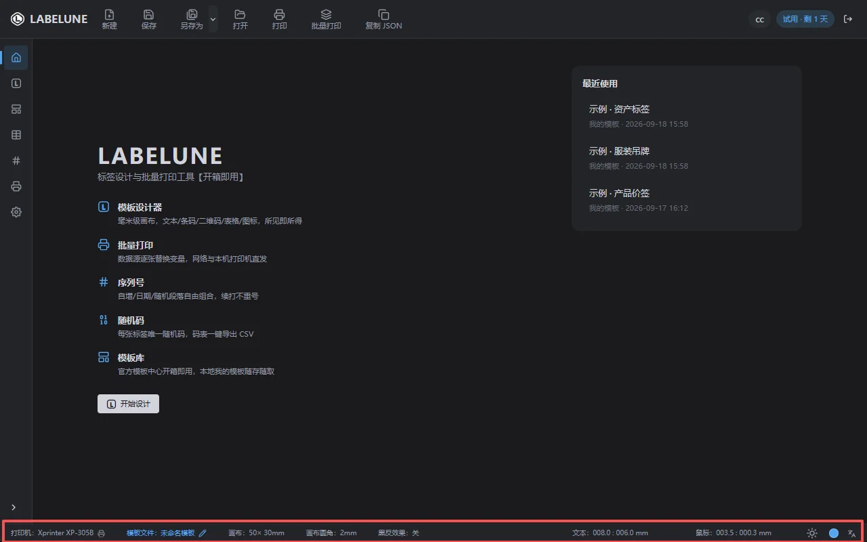This screenshot has height=542, width=867.
Task: Click the language translate icon
Action: click(852, 533)
